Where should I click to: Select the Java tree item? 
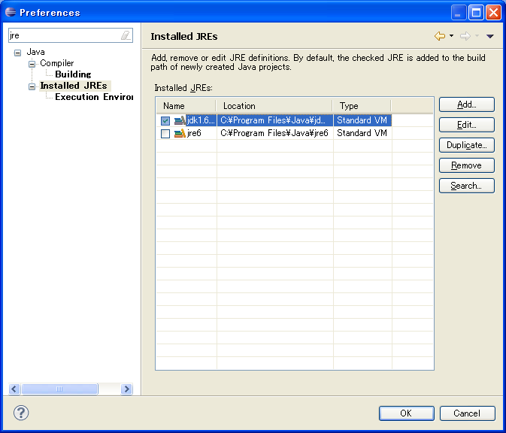[36, 52]
